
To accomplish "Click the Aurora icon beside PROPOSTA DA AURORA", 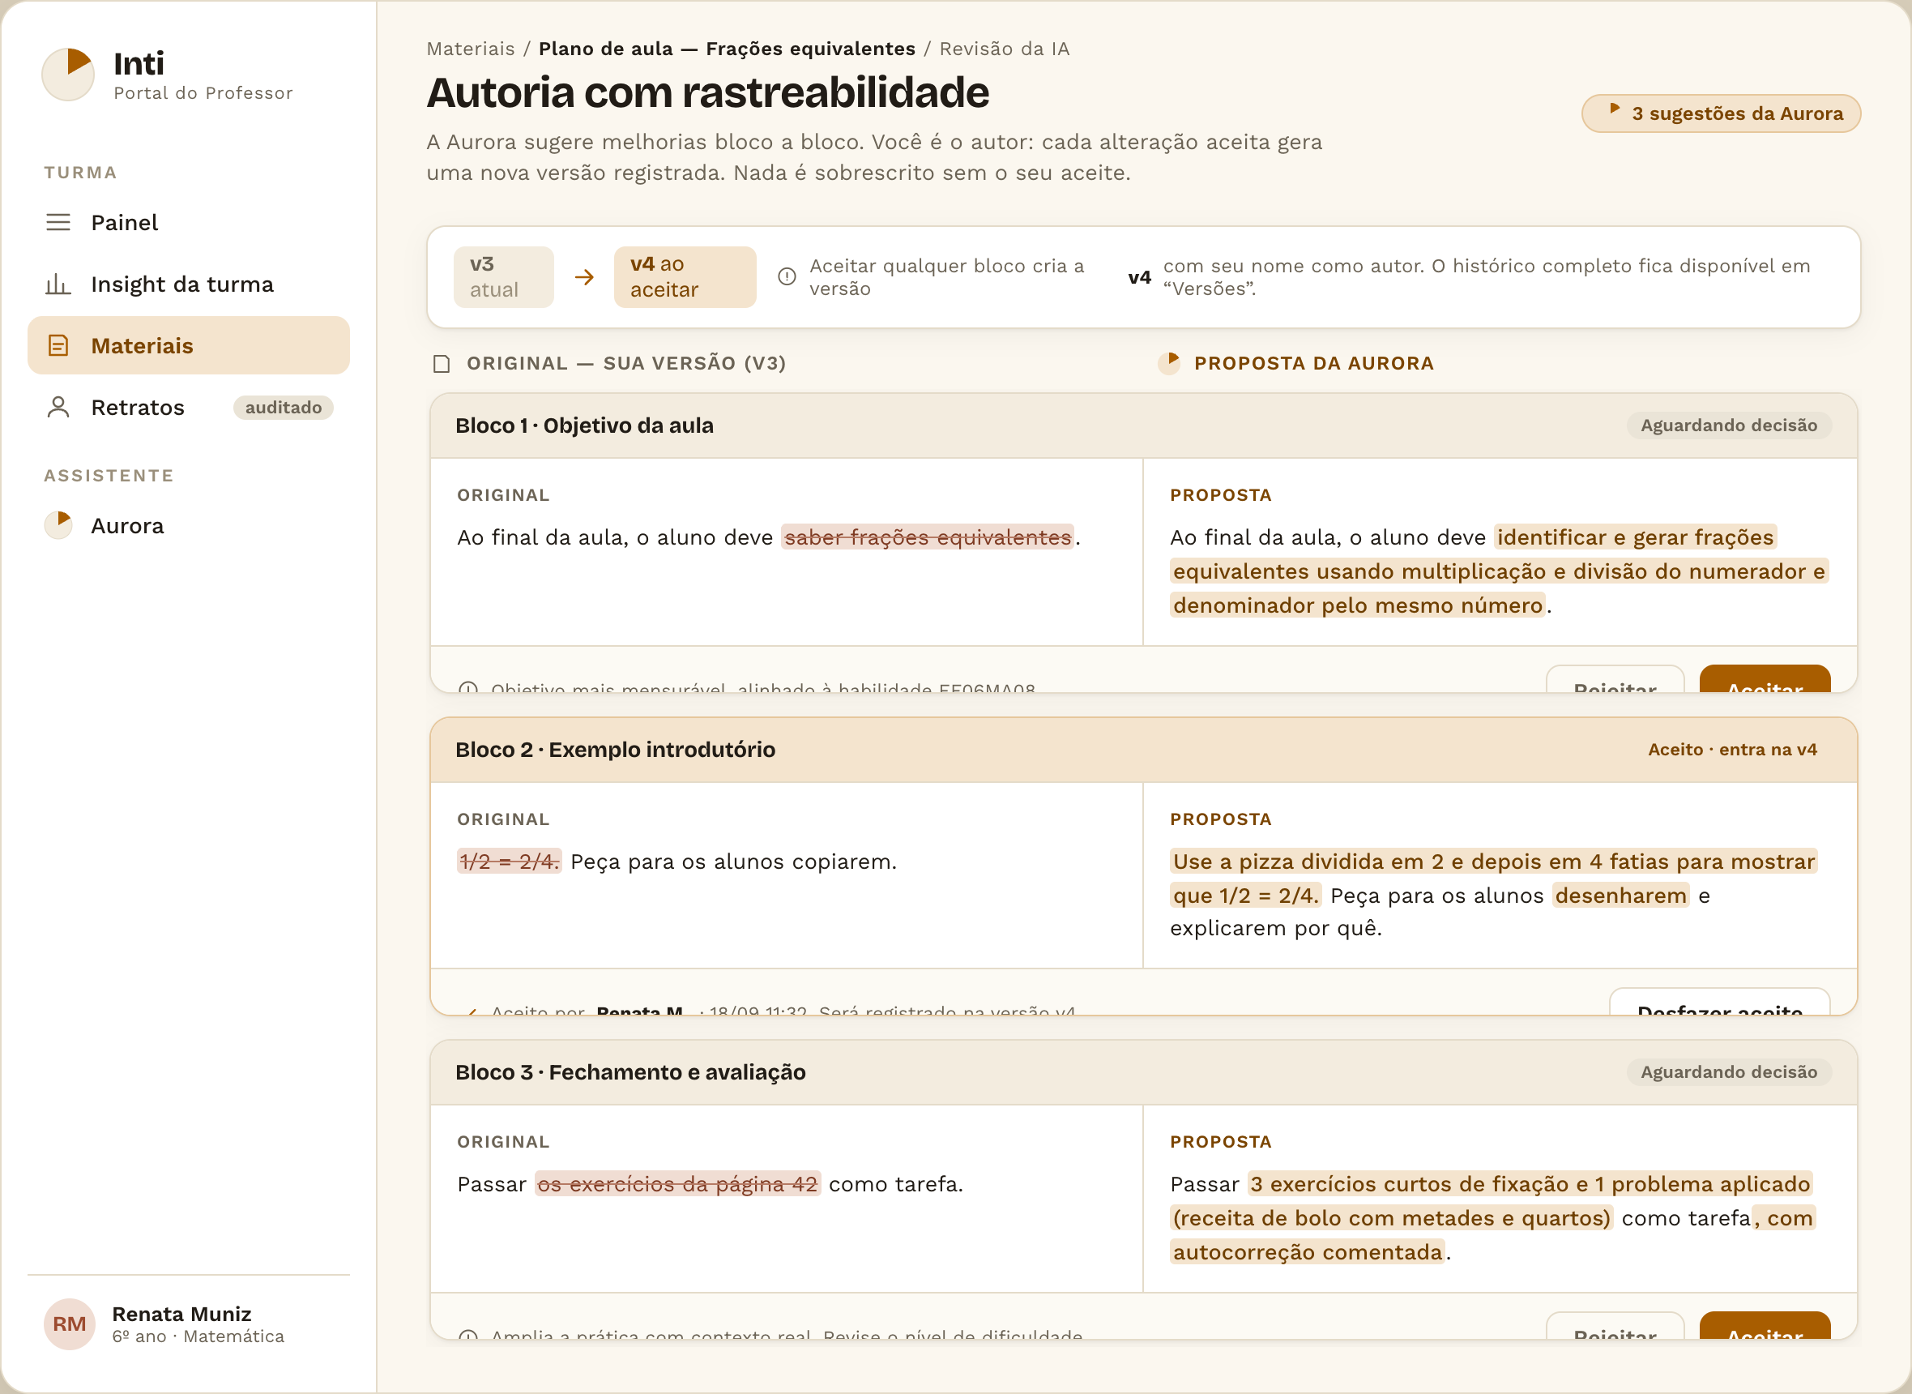I will point(1169,363).
